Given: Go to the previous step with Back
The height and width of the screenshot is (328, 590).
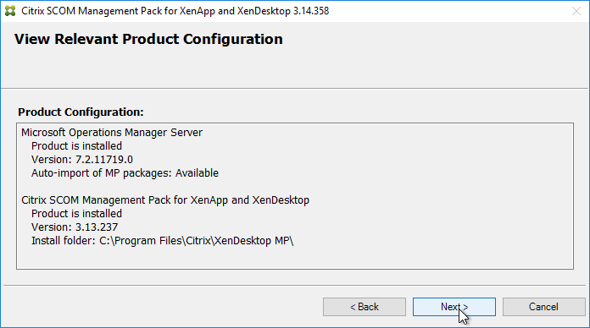Looking at the screenshot, I should coord(365,307).
